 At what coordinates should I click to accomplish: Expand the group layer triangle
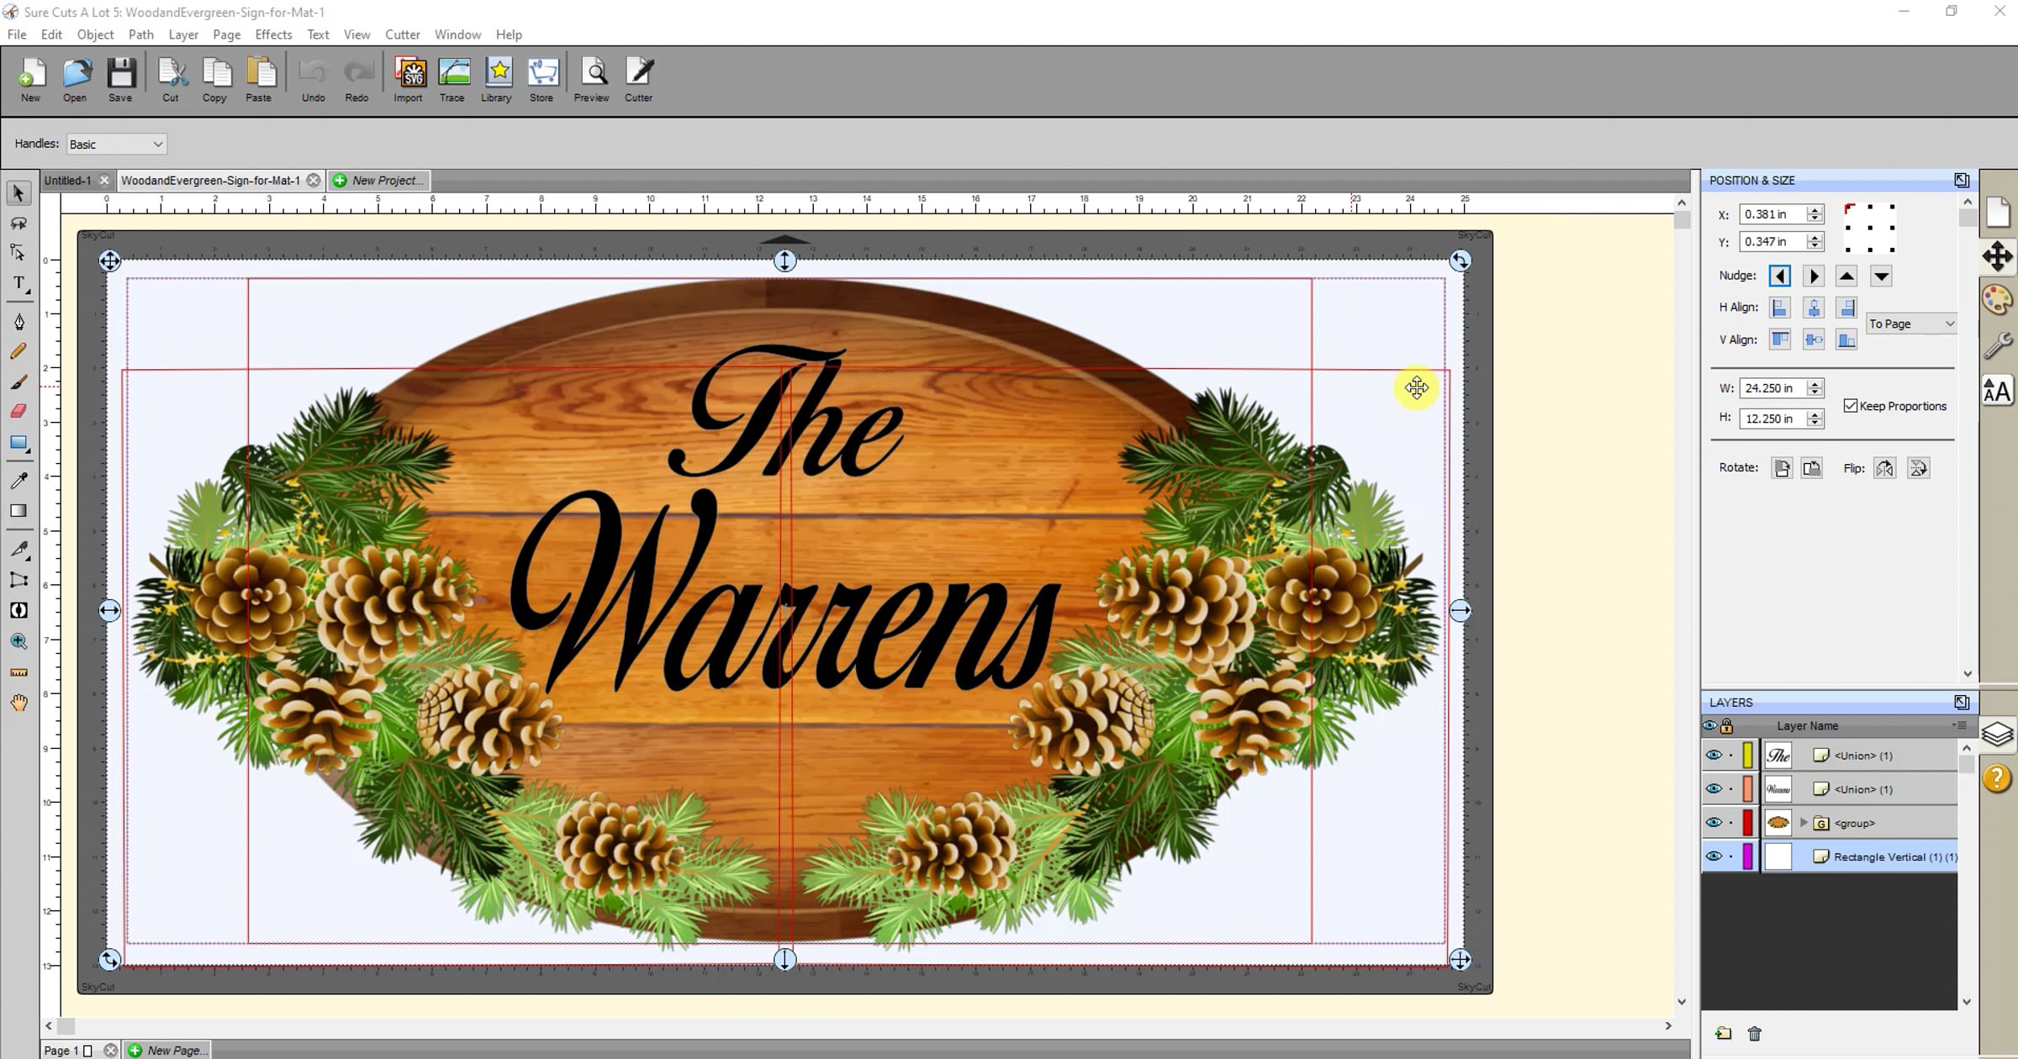(1803, 823)
